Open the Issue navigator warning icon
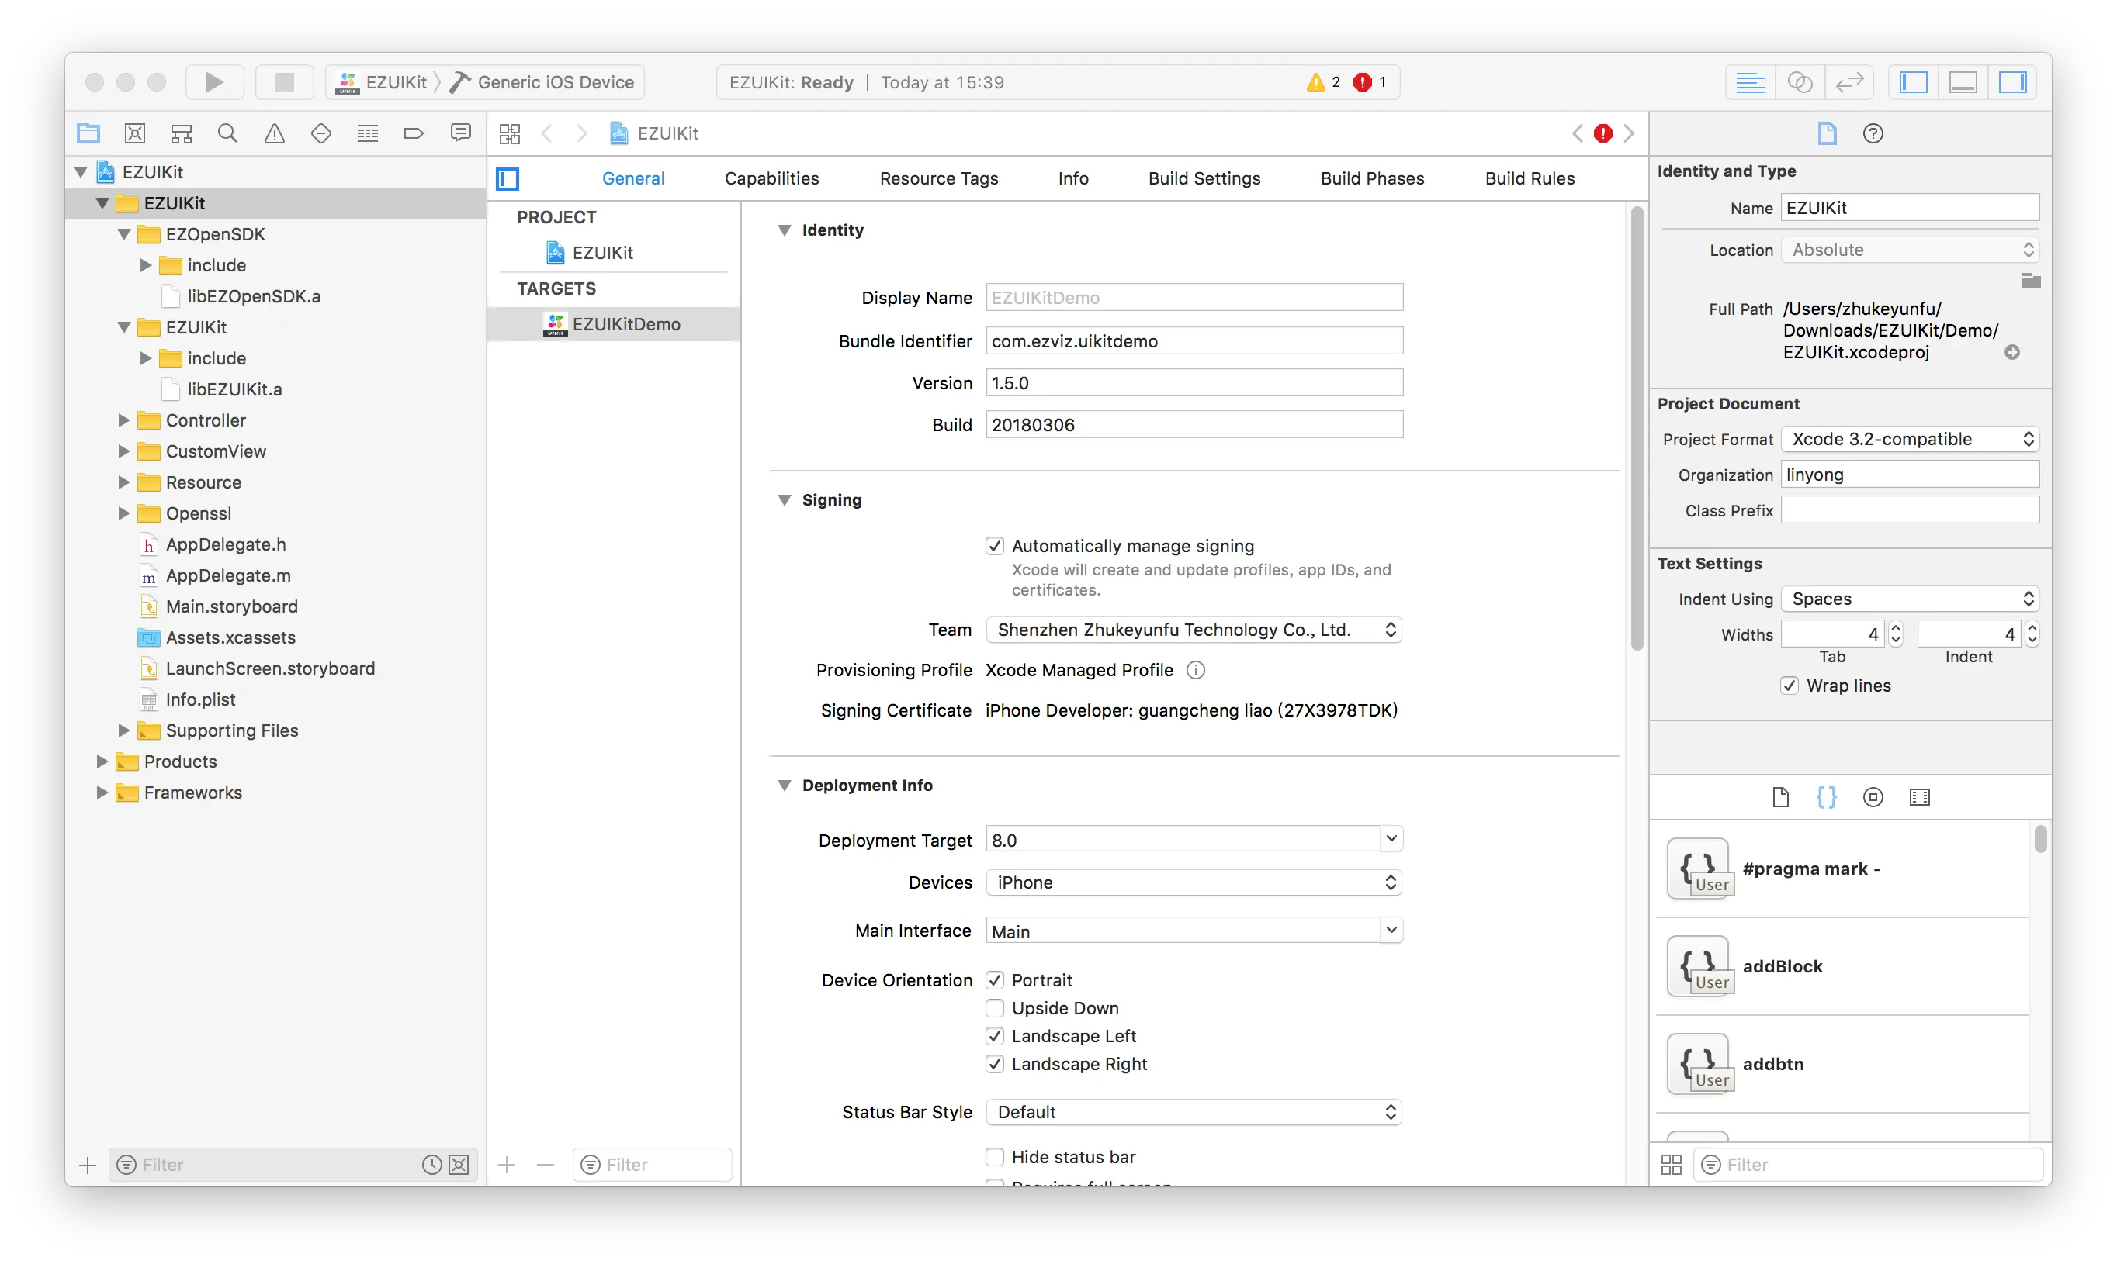 275,133
